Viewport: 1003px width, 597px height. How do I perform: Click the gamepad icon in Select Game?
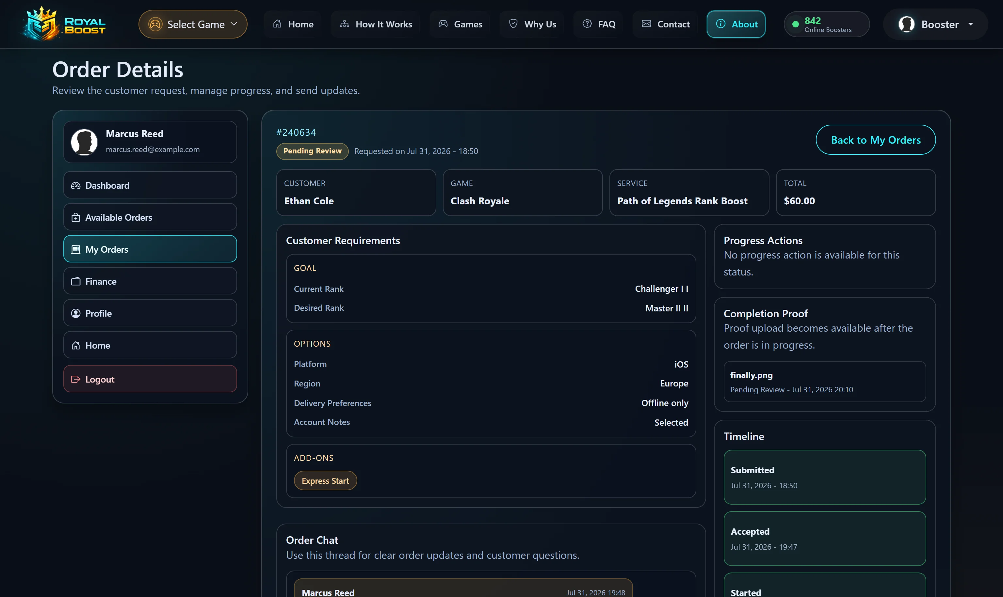click(x=155, y=24)
